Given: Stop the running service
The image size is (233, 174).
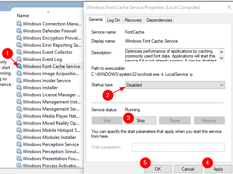Looking at the screenshot, I should (141, 120).
